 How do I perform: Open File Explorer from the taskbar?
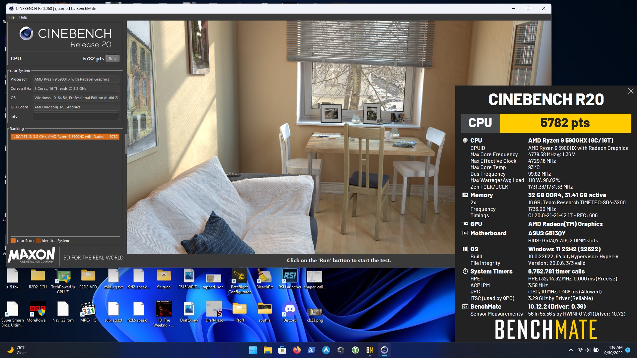[x=268, y=350]
